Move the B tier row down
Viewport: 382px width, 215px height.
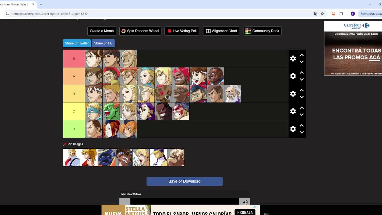[302, 97]
